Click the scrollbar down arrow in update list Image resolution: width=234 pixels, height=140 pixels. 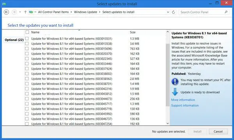click(167, 123)
